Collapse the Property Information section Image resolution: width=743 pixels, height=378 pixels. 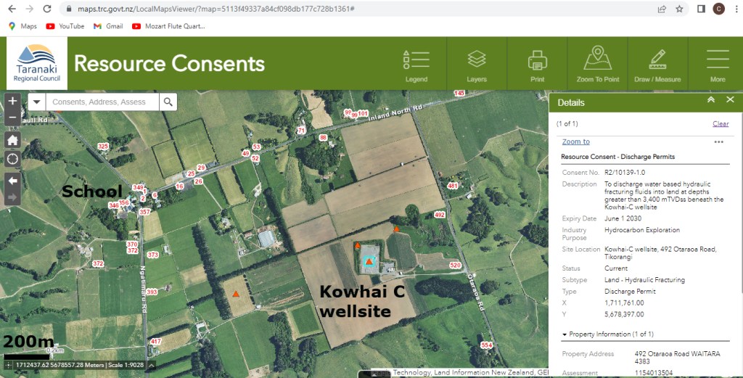565,334
